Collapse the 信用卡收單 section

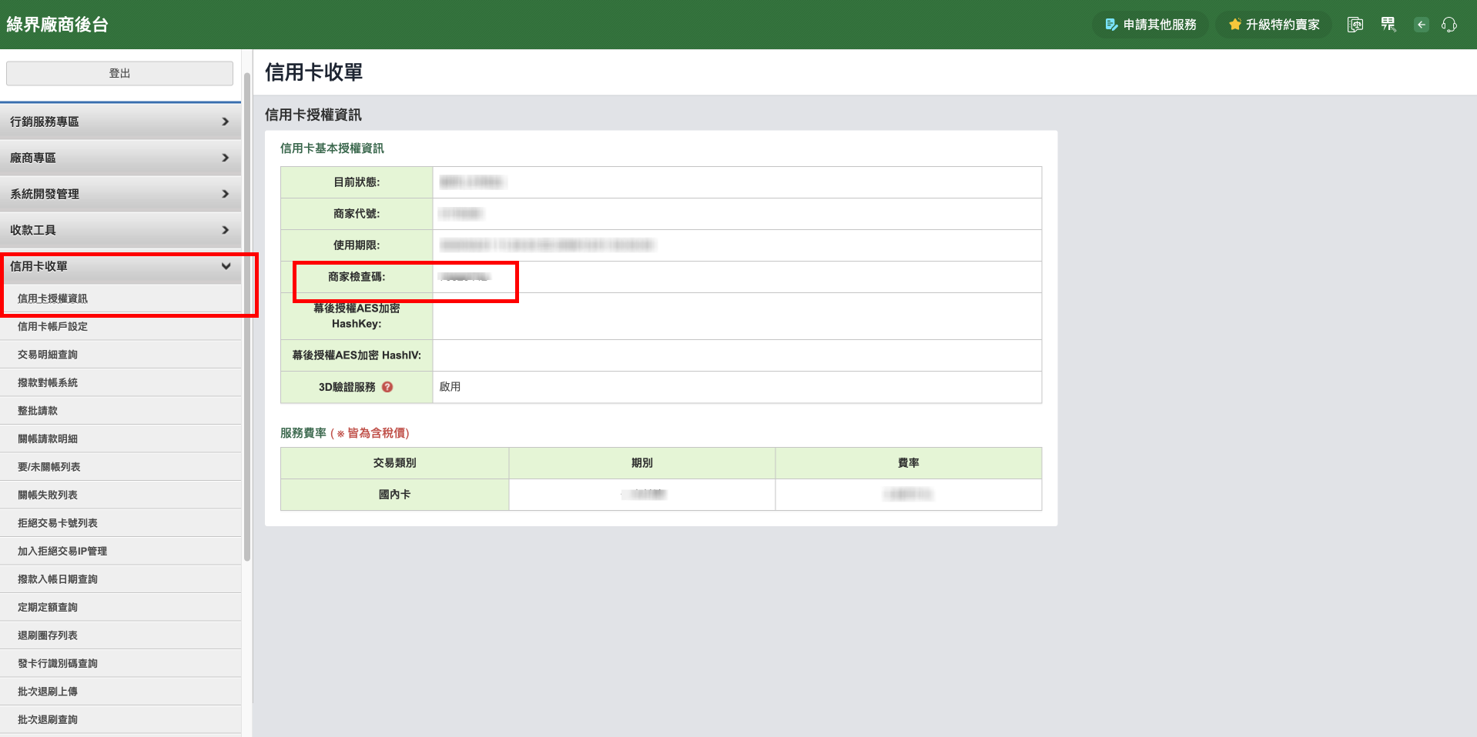(x=120, y=266)
